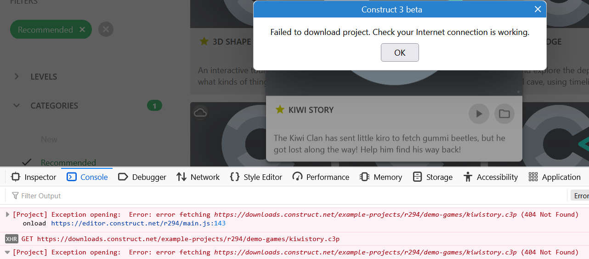The width and height of the screenshot is (589, 259).
Task: Open the Debugger tab
Action: [142, 177]
